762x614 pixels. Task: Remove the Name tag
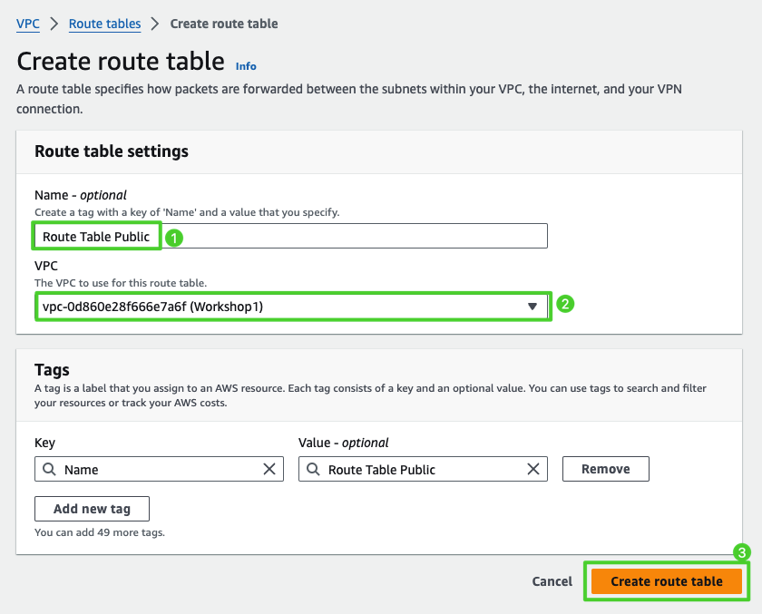pyautogui.click(x=605, y=469)
